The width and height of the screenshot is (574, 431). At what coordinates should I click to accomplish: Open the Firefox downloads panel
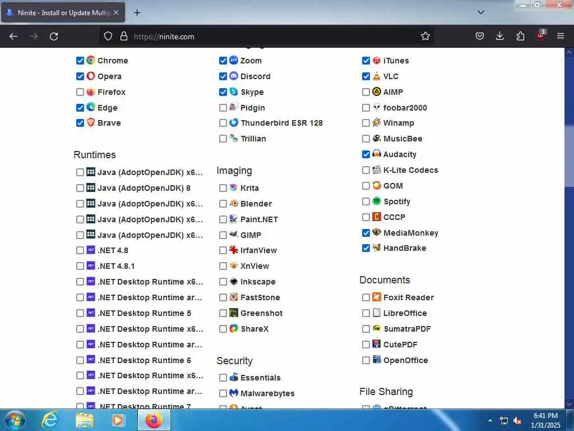click(499, 36)
